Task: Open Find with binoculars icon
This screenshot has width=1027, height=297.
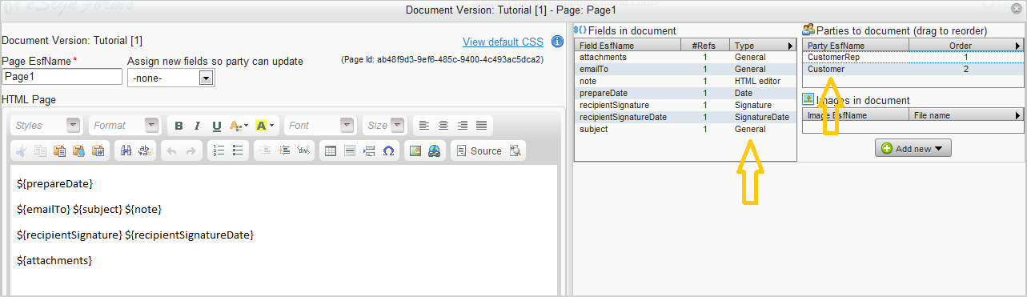Action: (x=126, y=151)
